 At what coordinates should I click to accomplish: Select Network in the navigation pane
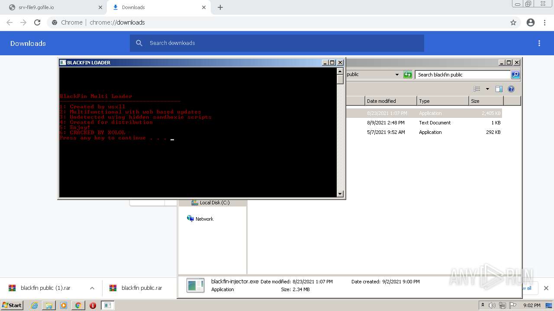click(200, 219)
